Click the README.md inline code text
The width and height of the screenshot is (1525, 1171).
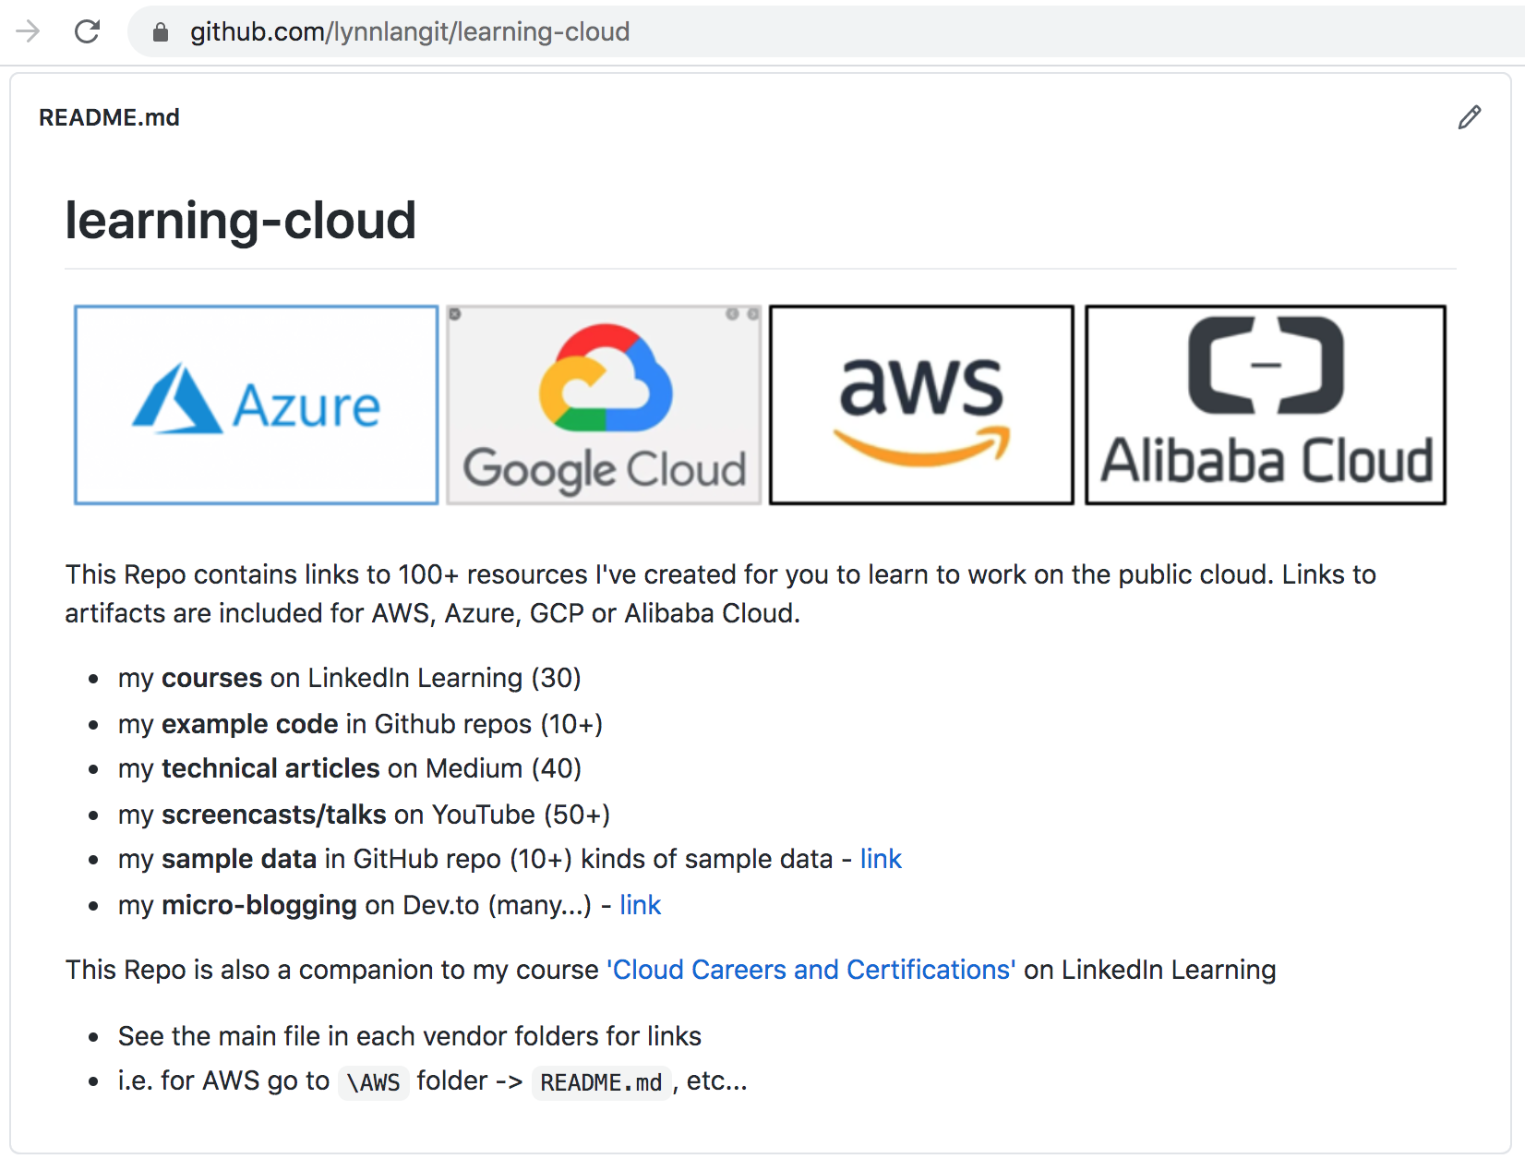[601, 1082]
